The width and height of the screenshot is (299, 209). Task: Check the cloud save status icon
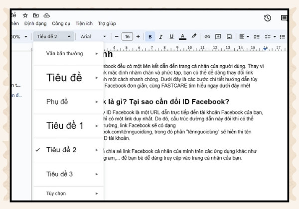46,15
